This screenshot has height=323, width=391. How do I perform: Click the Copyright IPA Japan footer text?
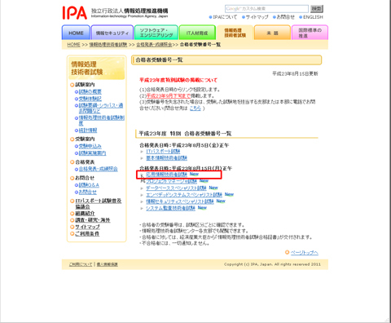[x=272, y=264]
